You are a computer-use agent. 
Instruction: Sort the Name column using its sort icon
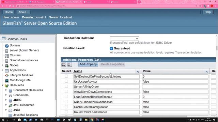[x=138, y=72]
